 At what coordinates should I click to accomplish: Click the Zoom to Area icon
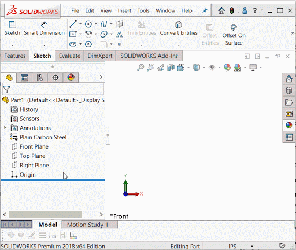pyautogui.click(x=151, y=68)
